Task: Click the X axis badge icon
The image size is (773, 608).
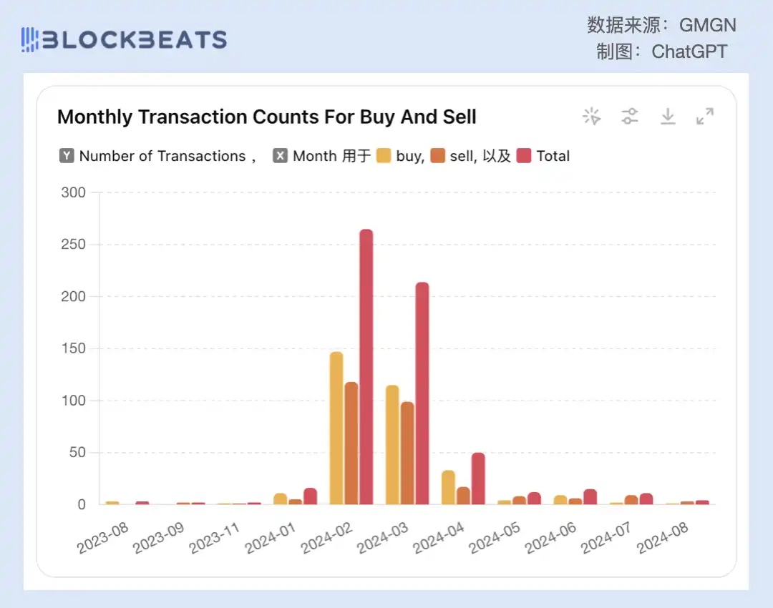Action: [281, 156]
